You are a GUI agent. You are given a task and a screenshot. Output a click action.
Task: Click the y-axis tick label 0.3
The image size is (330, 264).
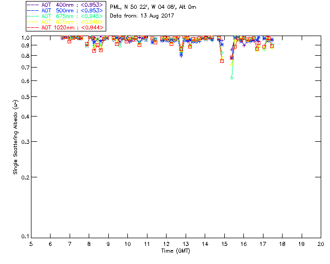25,142
